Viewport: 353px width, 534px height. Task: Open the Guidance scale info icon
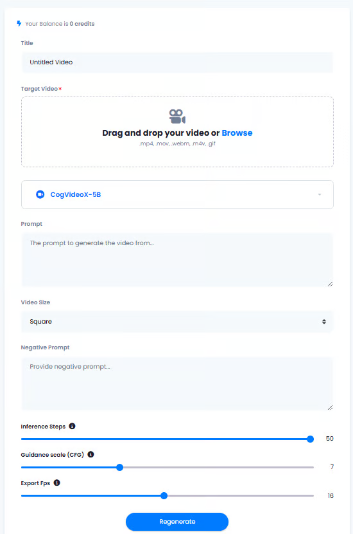coord(90,454)
